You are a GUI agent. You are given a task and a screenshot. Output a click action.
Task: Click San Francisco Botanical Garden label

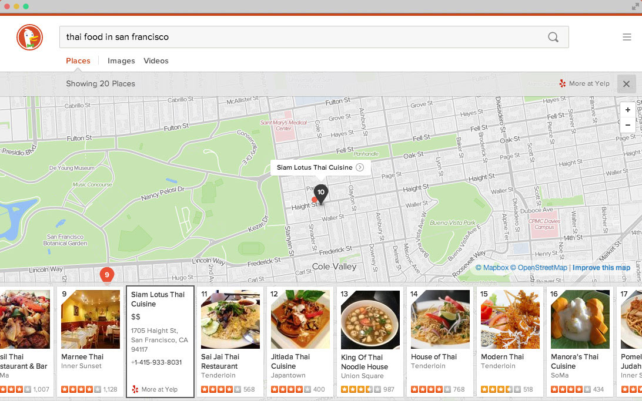tap(65, 240)
